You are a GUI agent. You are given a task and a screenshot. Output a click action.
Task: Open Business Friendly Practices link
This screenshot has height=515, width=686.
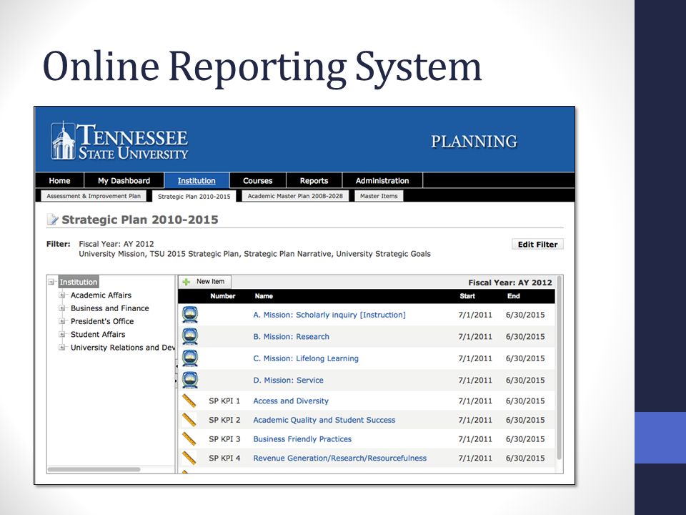tap(302, 438)
